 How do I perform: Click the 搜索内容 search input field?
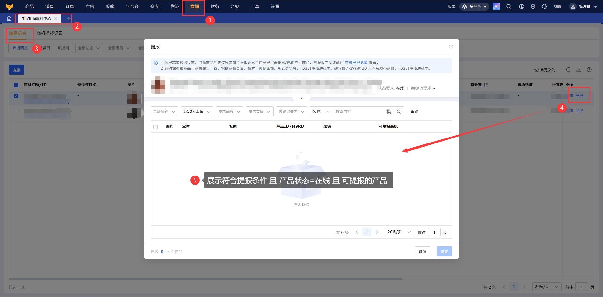coord(360,111)
